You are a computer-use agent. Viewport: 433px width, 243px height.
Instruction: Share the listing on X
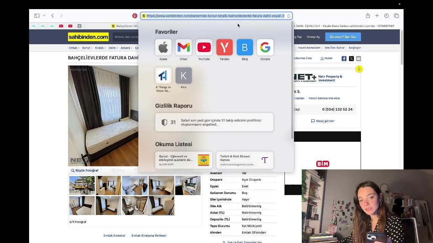coord(351,59)
